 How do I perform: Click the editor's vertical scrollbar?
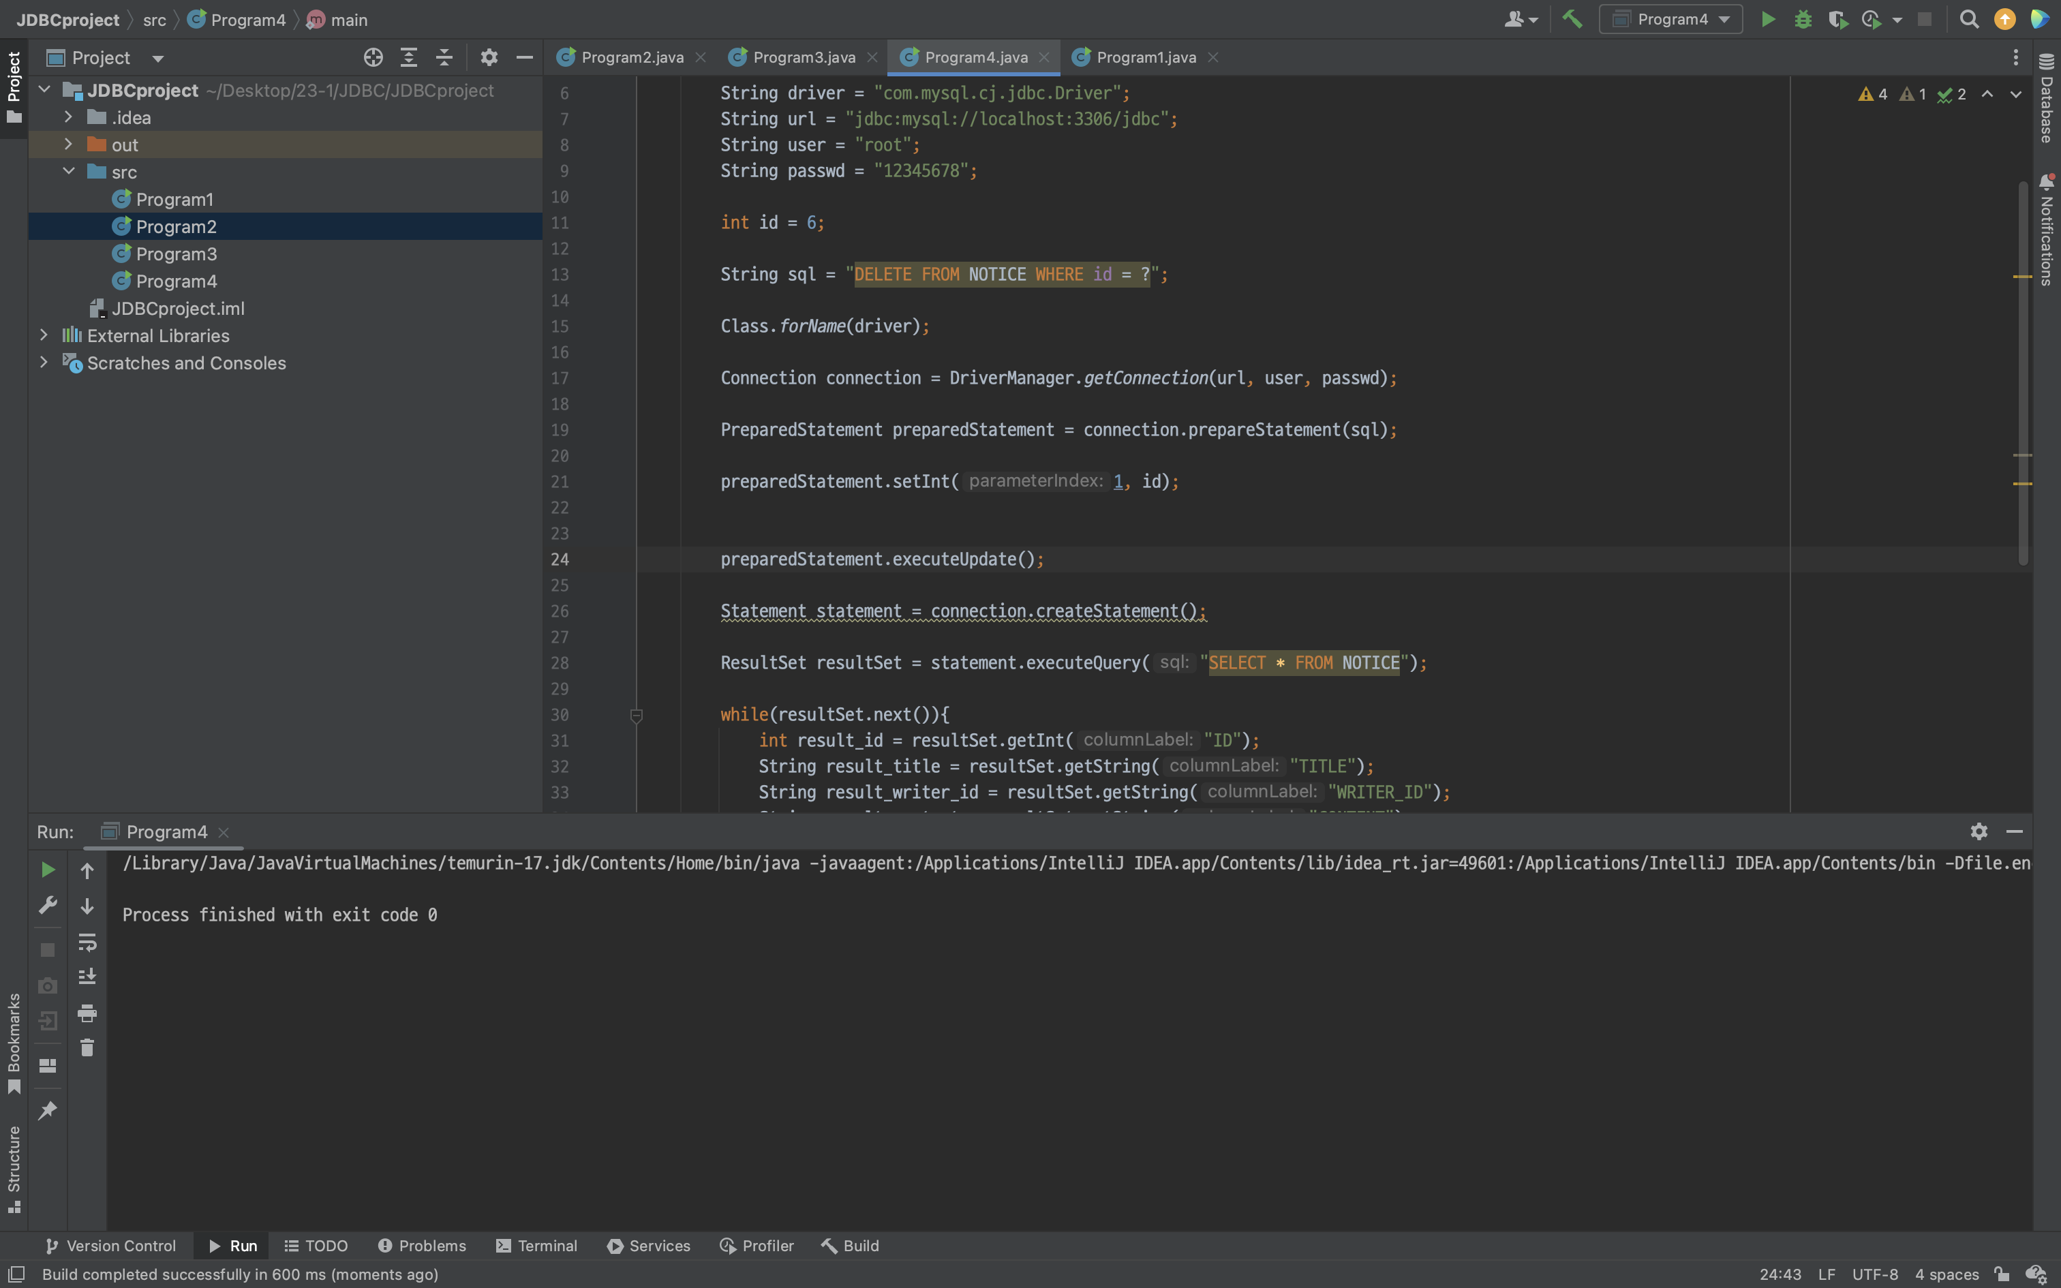click(2023, 375)
